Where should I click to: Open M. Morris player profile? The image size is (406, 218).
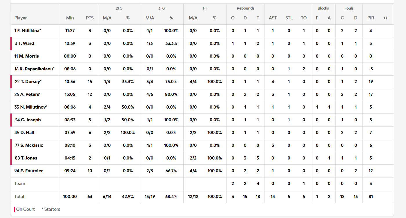click(x=29, y=56)
